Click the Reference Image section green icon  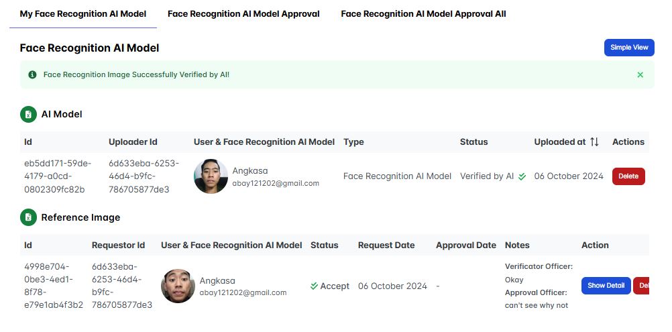pos(28,217)
